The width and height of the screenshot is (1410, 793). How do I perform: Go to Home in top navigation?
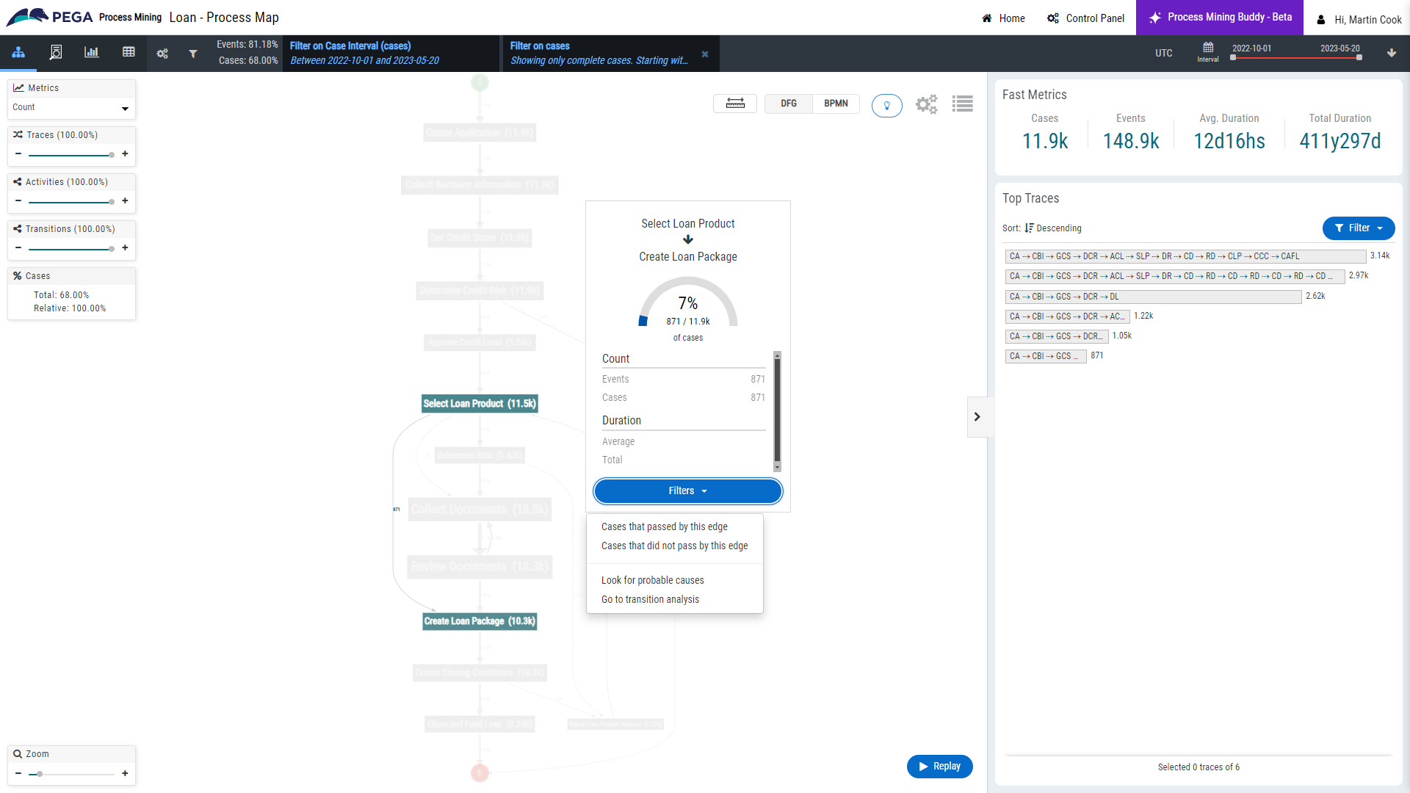point(1003,18)
